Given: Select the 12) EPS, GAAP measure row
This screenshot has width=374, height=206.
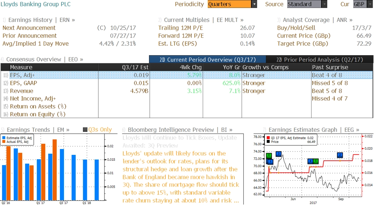Looking at the screenshot, I should coord(187,83).
